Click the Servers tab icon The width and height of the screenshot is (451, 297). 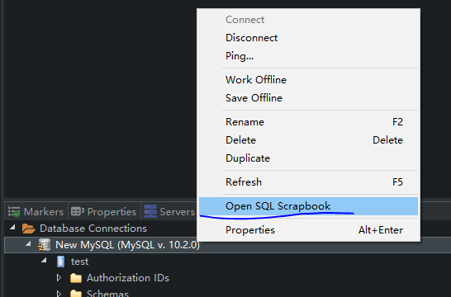150,211
